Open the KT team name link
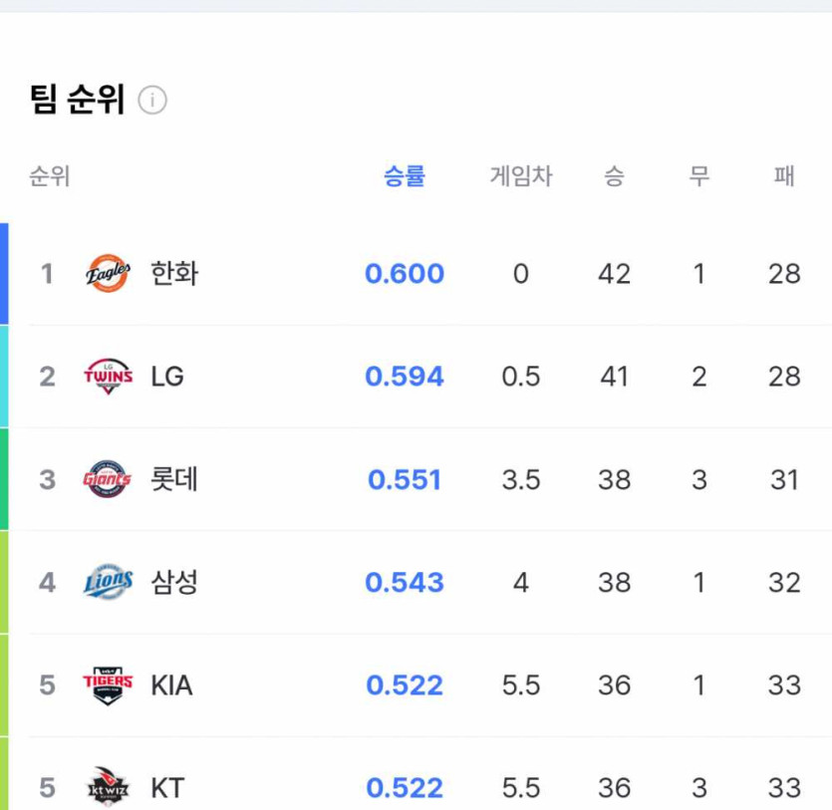Image resolution: width=832 pixels, height=810 pixels. coord(167,788)
